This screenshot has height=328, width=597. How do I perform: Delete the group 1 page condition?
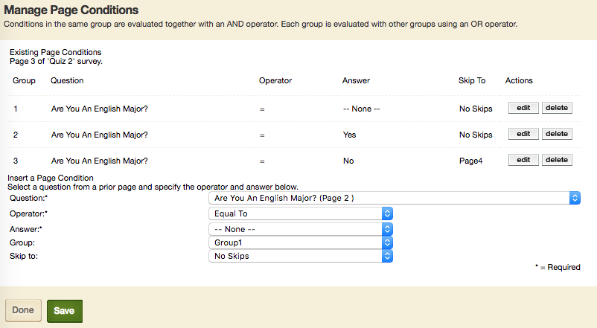coord(557,108)
